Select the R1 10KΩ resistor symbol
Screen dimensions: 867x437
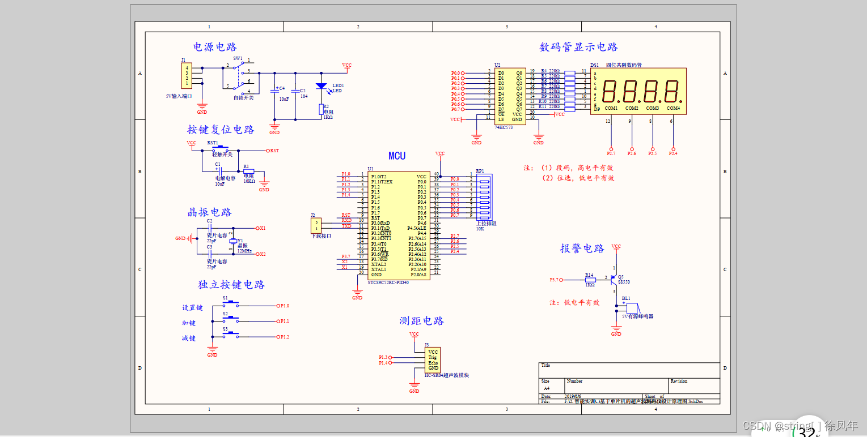click(248, 171)
